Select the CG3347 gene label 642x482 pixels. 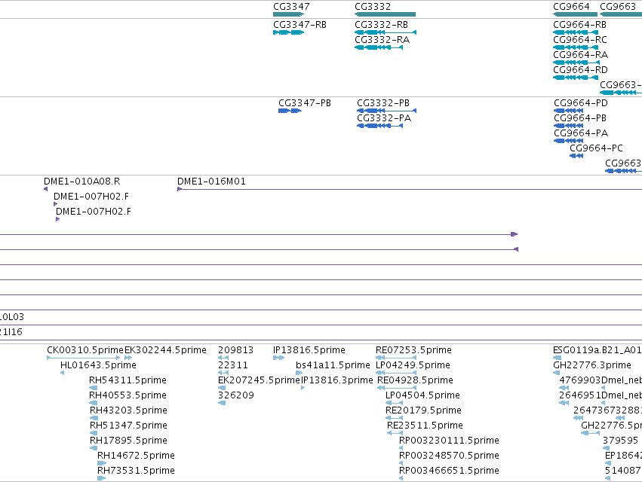291,7
